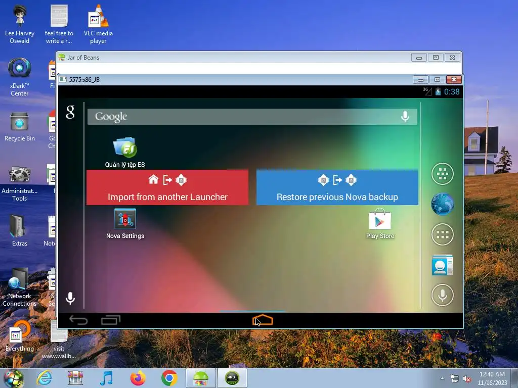Click the 0:38 clock in Android status bar
This screenshot has width=518, height=388.
[452, 92]
